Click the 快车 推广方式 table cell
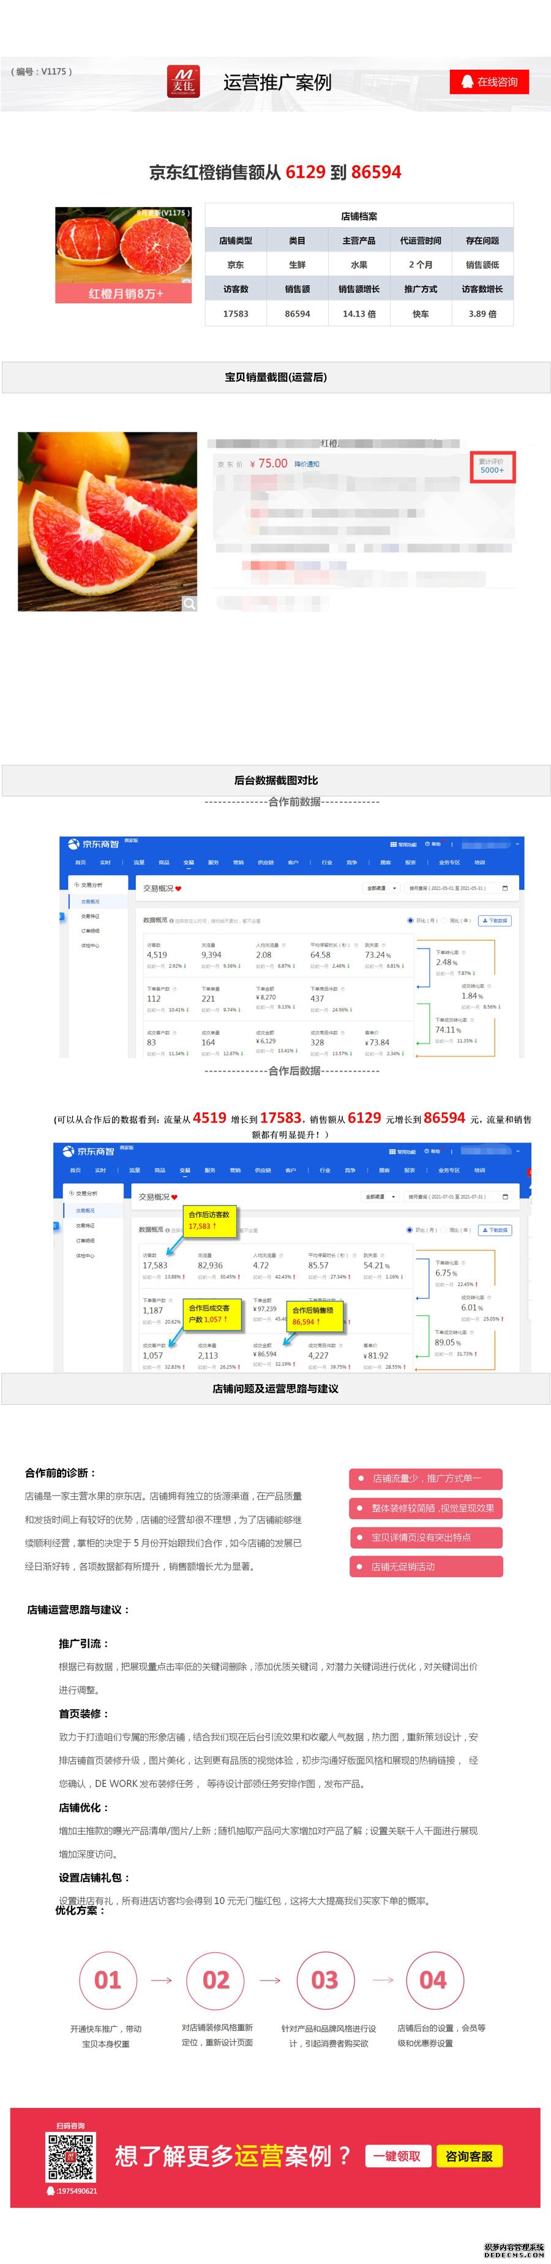Image resolution: width=551 pixels, height=2264 pixels. click(421, 314)
